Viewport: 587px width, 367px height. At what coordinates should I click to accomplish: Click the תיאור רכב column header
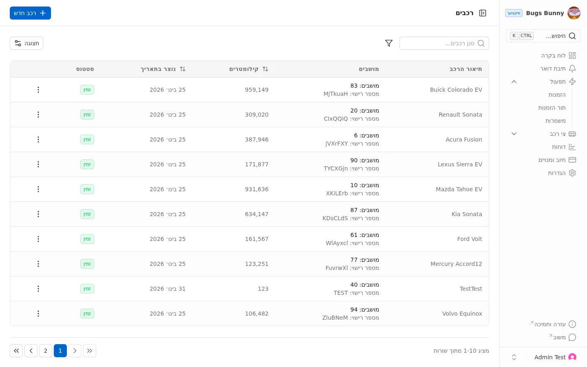coord(466,69)
